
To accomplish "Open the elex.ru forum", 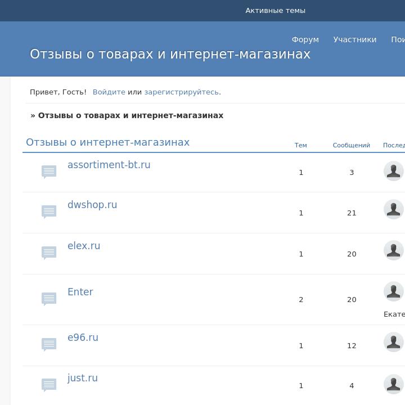I will (x=84, y=246).
